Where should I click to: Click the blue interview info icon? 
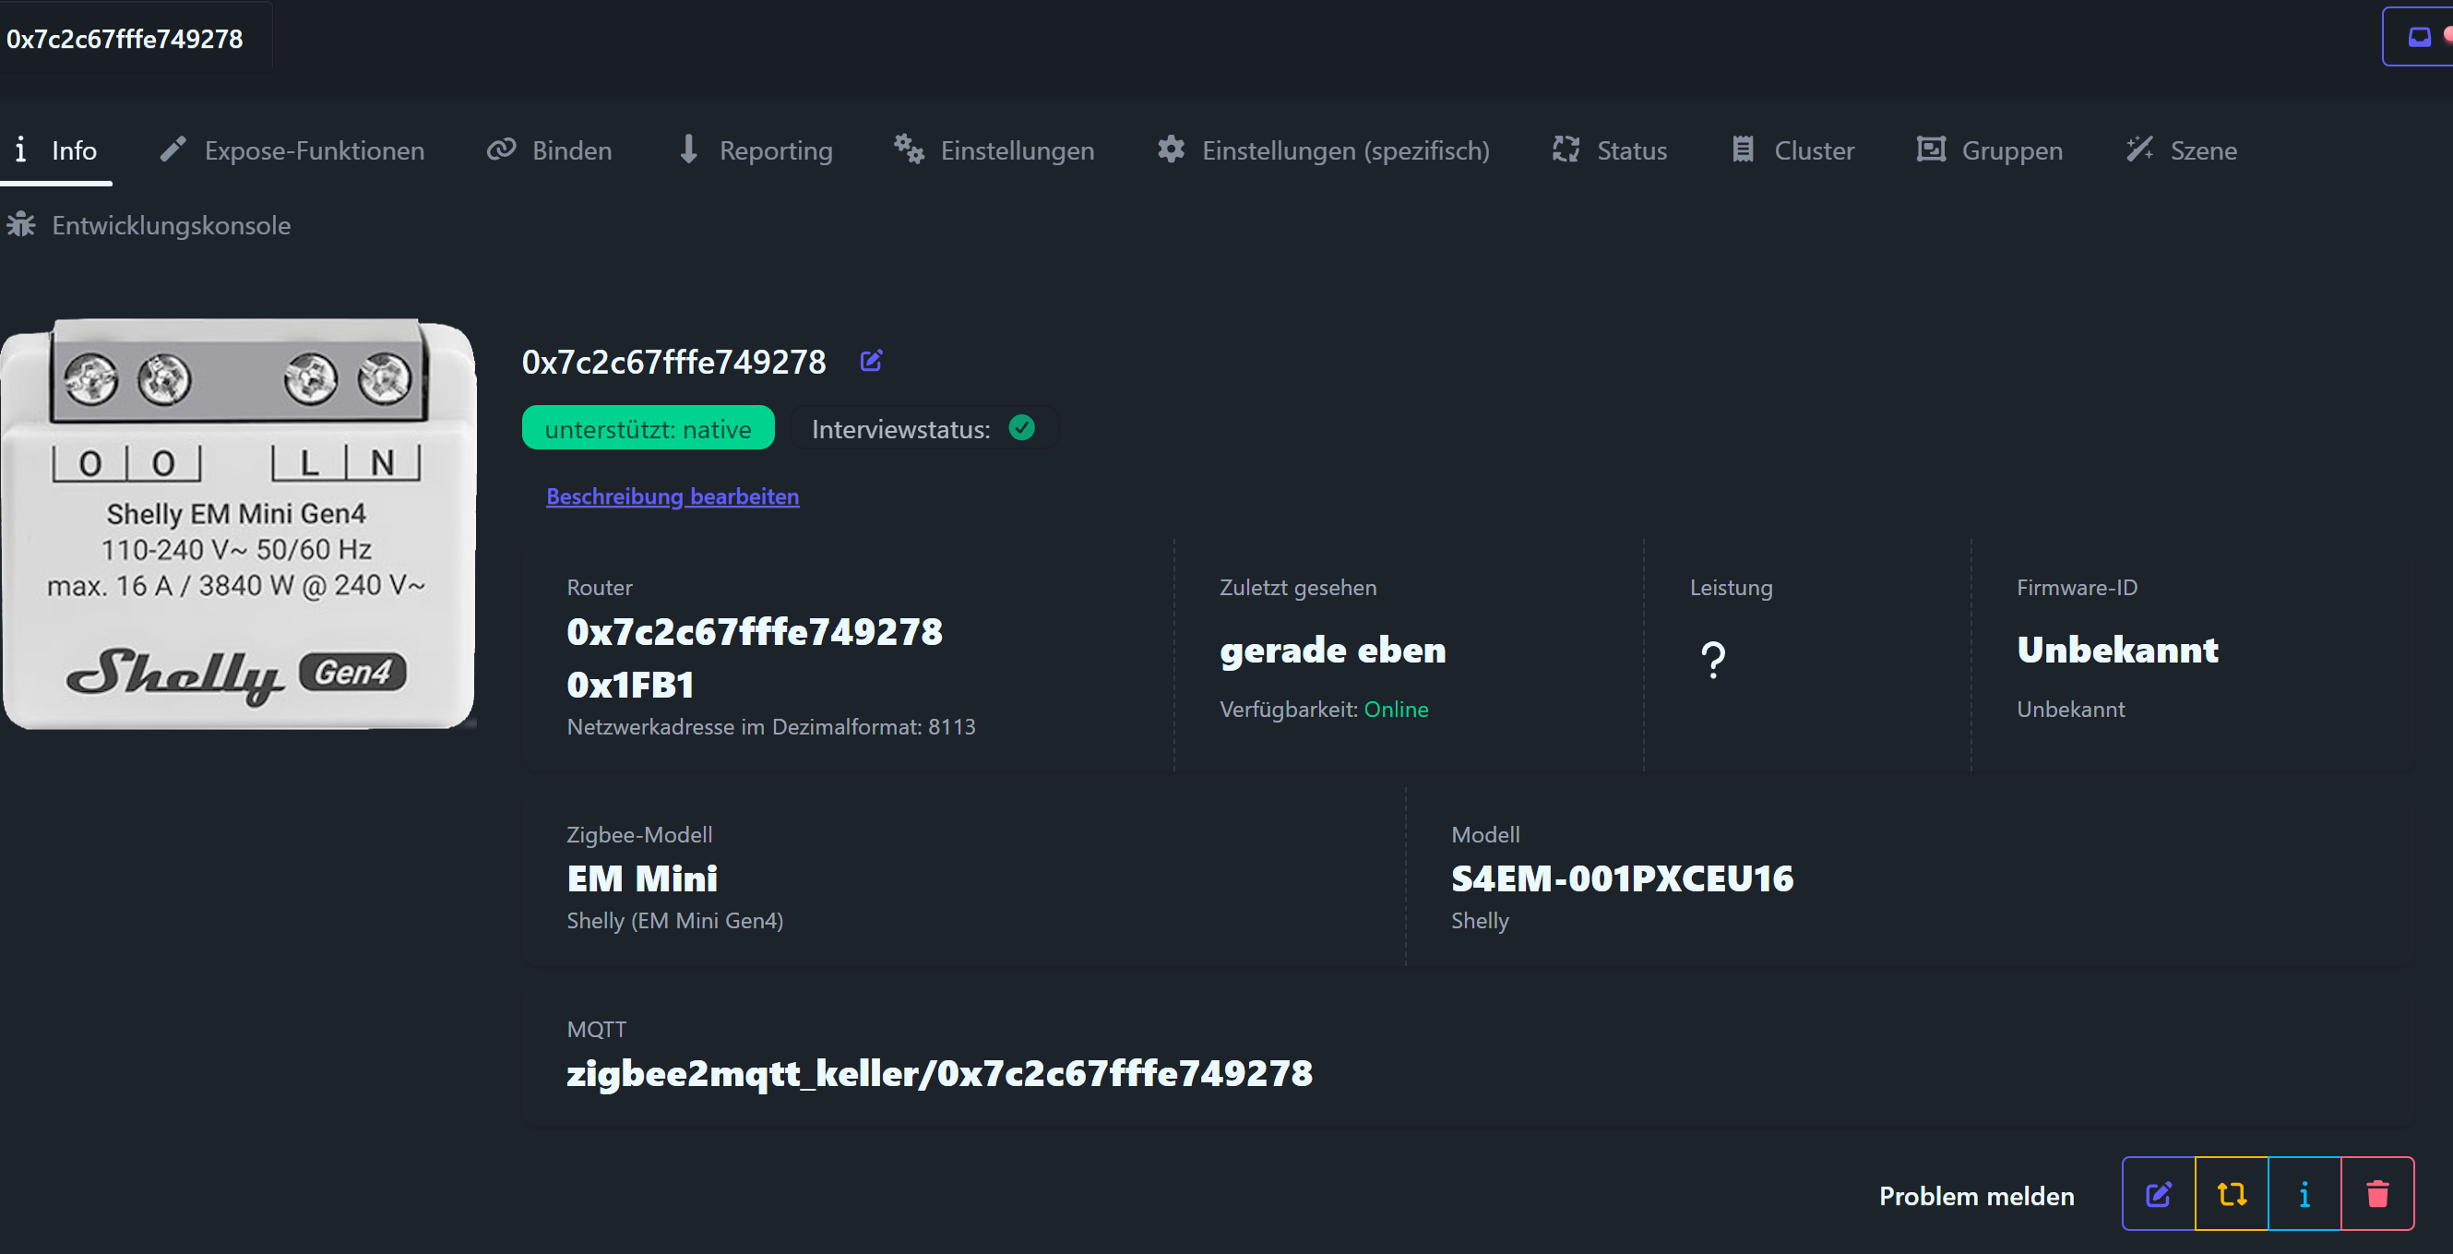click(x=2304, y=1194)
